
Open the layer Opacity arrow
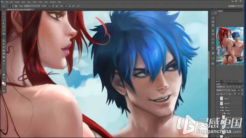(x=243, y=90)
